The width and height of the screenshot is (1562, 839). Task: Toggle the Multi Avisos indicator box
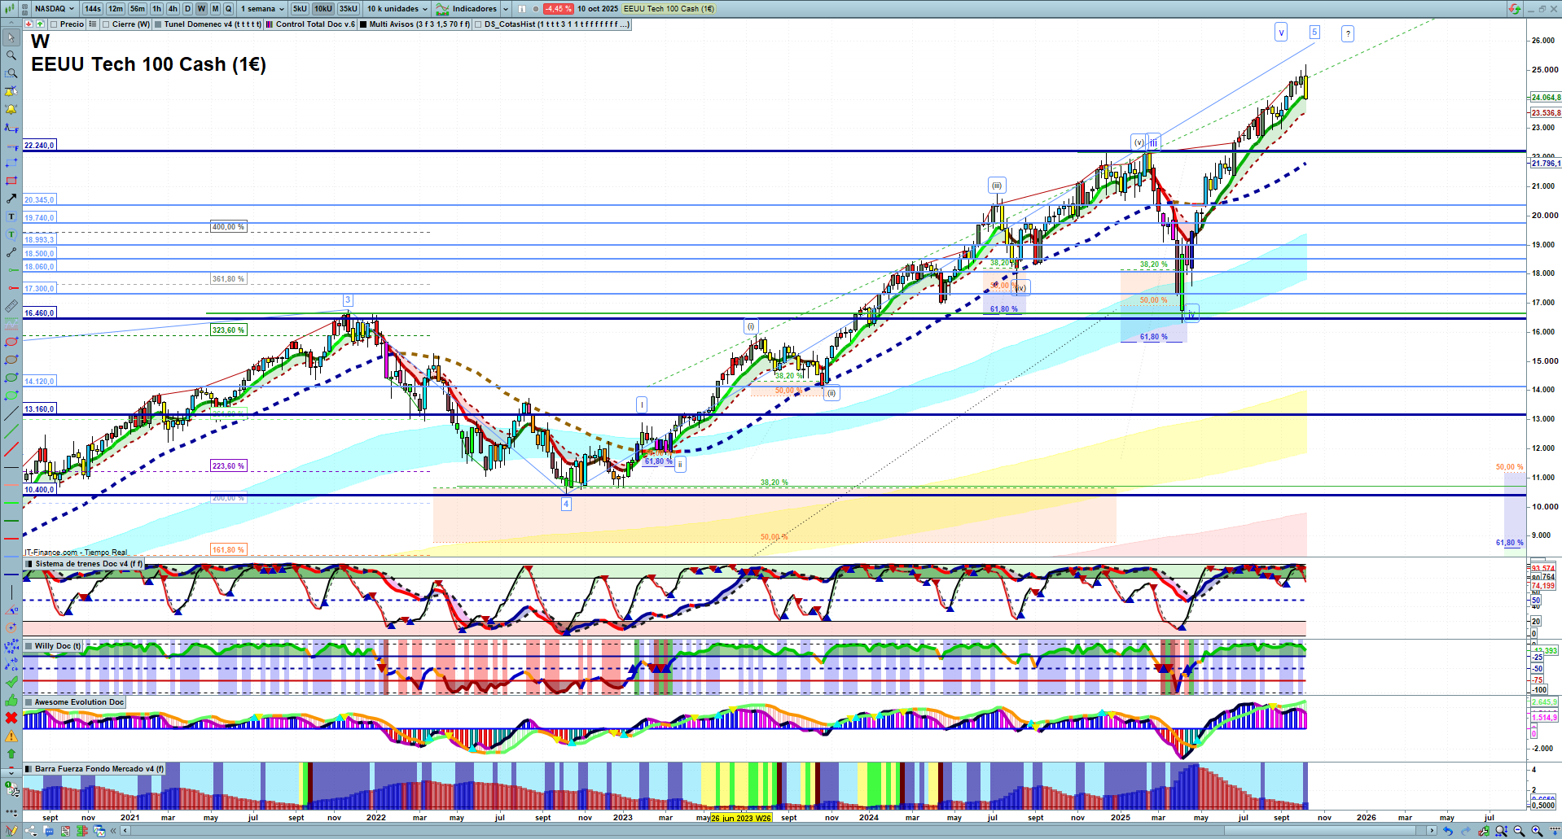(x=363, y=24)
